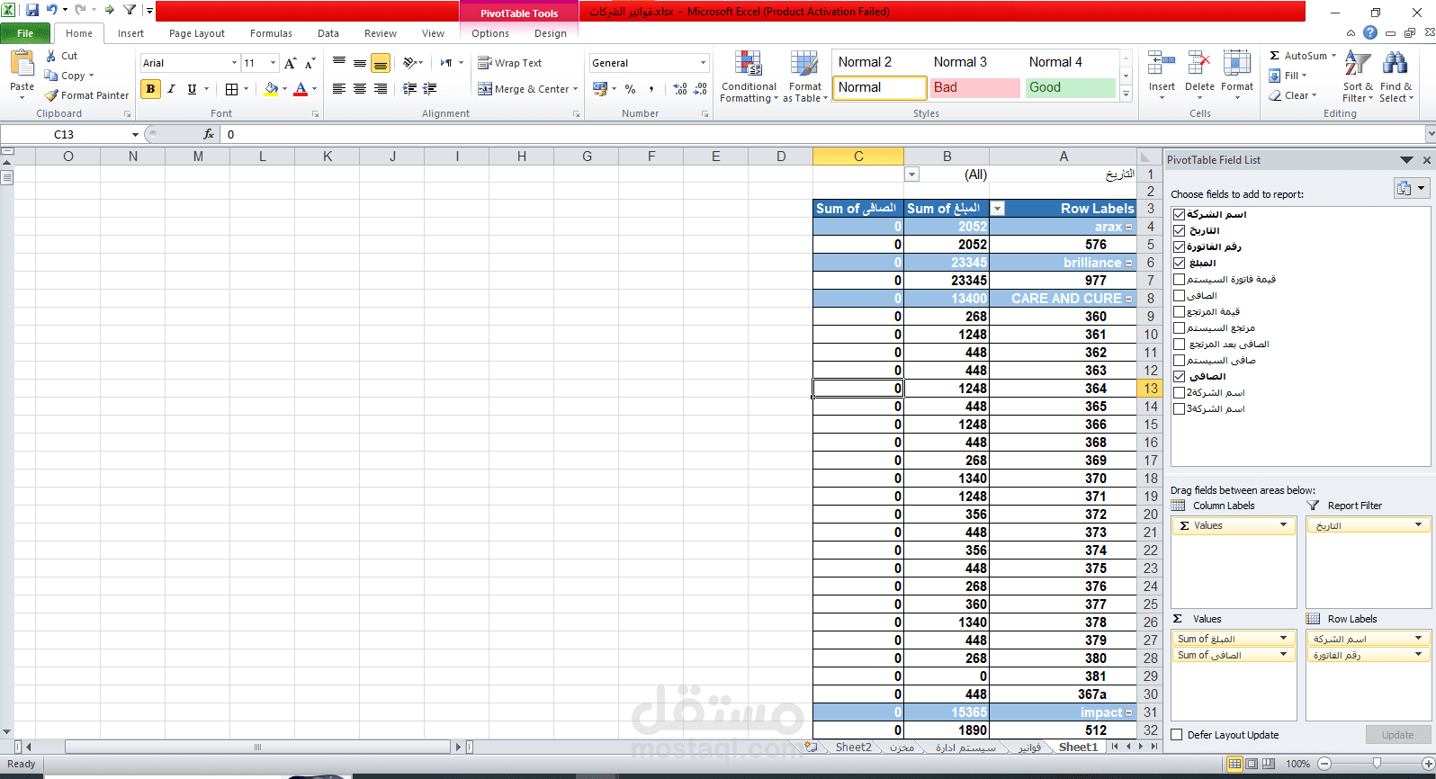Screen dimensions: 1436x779
Task: Open the PivotTable Options tab
Action: coord(490,33)
